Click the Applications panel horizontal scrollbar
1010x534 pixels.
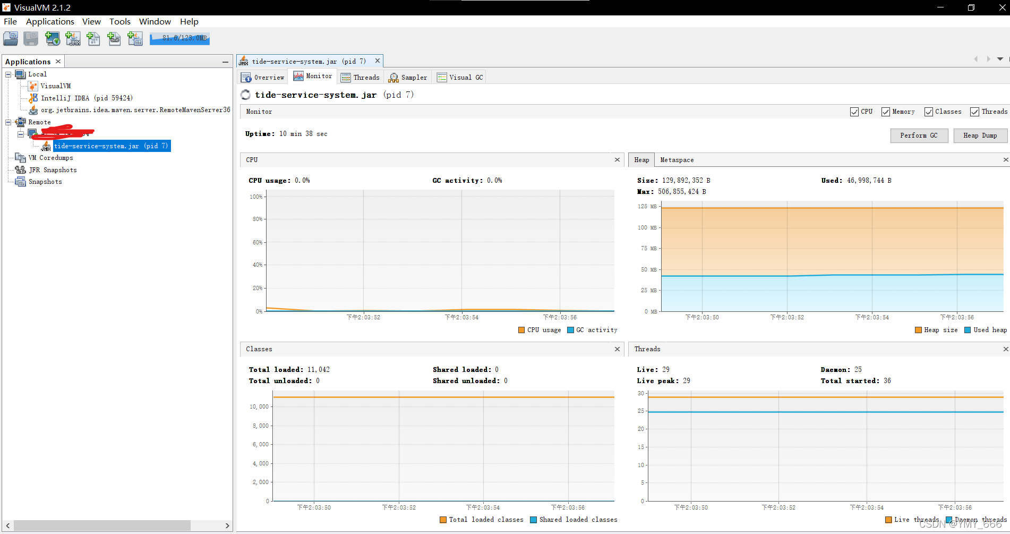102,525
